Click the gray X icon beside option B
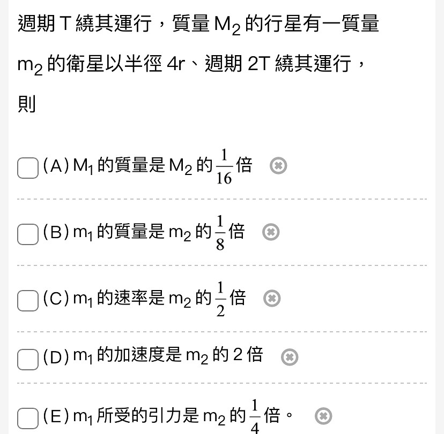Image resolution: width=444 pixels, height=434 pixels. click(271, 232)
